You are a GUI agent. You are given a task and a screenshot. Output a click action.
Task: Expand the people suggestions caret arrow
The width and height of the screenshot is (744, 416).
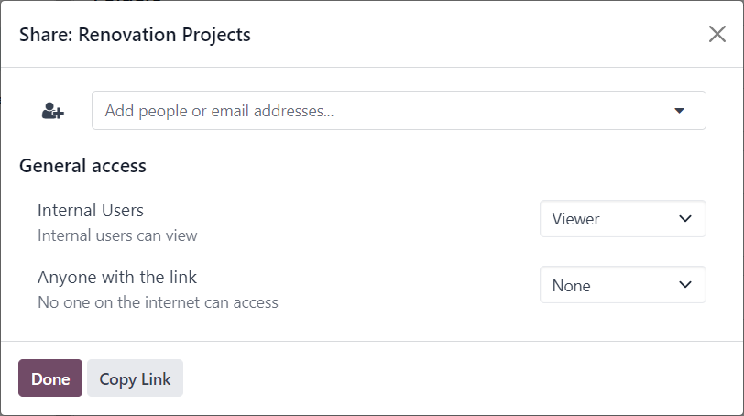(x=680, y=111)
